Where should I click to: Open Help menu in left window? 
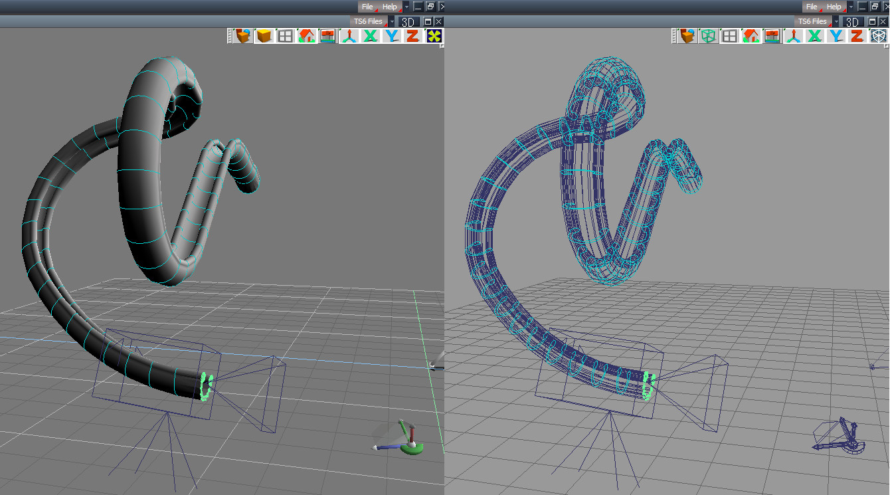pyautogui.click(x=391, y=7)
